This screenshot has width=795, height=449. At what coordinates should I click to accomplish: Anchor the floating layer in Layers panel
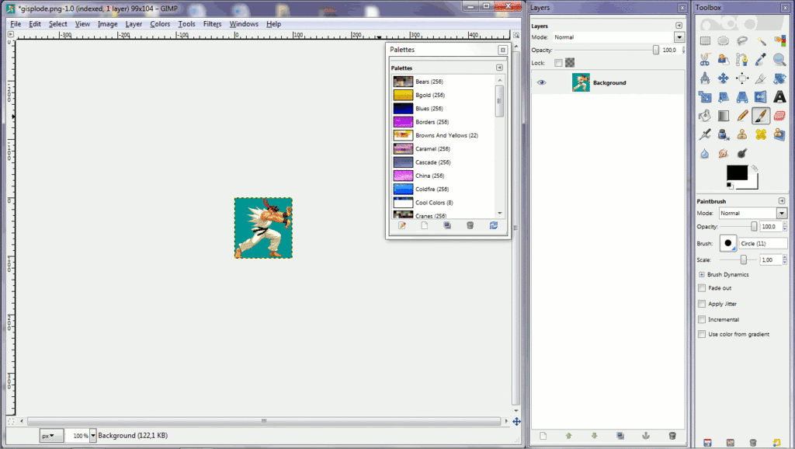(645, 436)
